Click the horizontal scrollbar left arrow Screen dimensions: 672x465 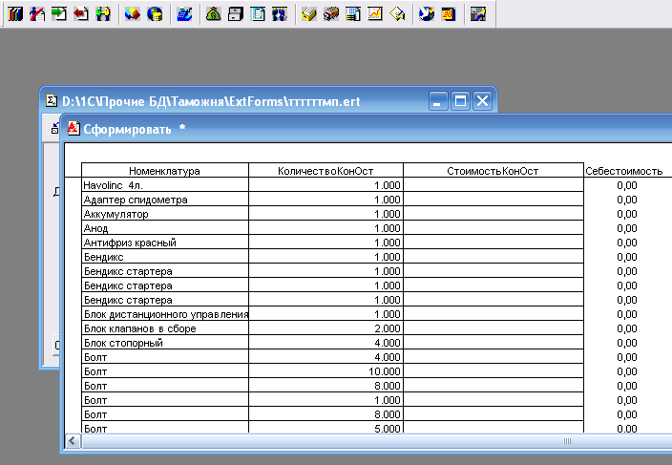point(73,440)
